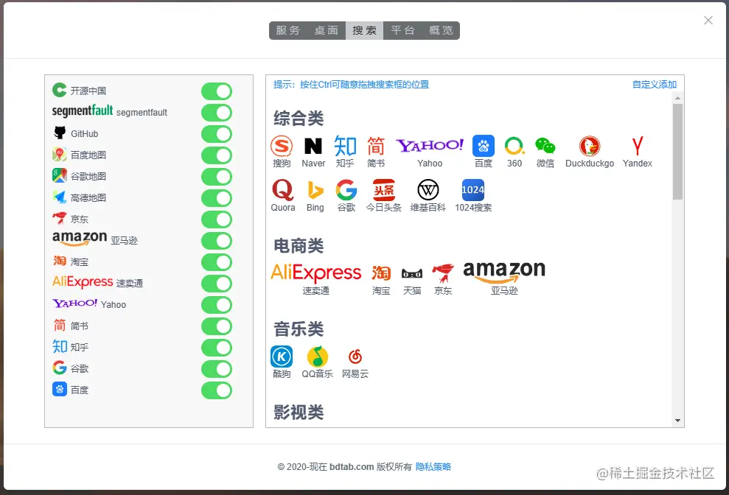Viewport: 729px width, 495px height.
Task: Toggle the 淘宝 switch in the list
Action: tap(217, 262)
